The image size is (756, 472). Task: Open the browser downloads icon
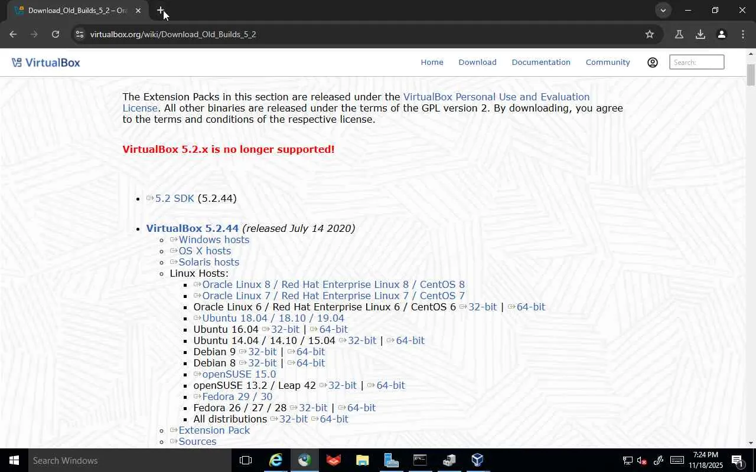tap(700, 34)
